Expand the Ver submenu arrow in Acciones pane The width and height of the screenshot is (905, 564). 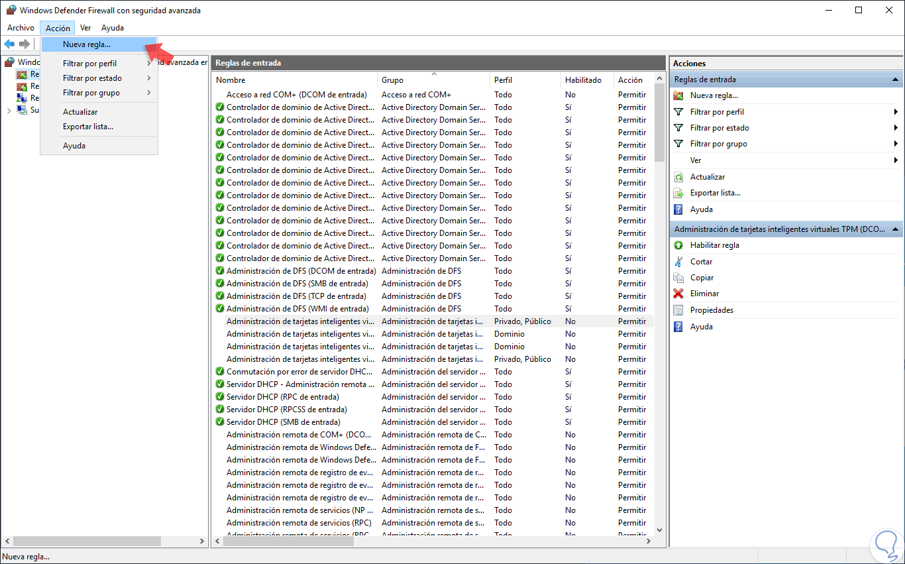pos(896,160)
